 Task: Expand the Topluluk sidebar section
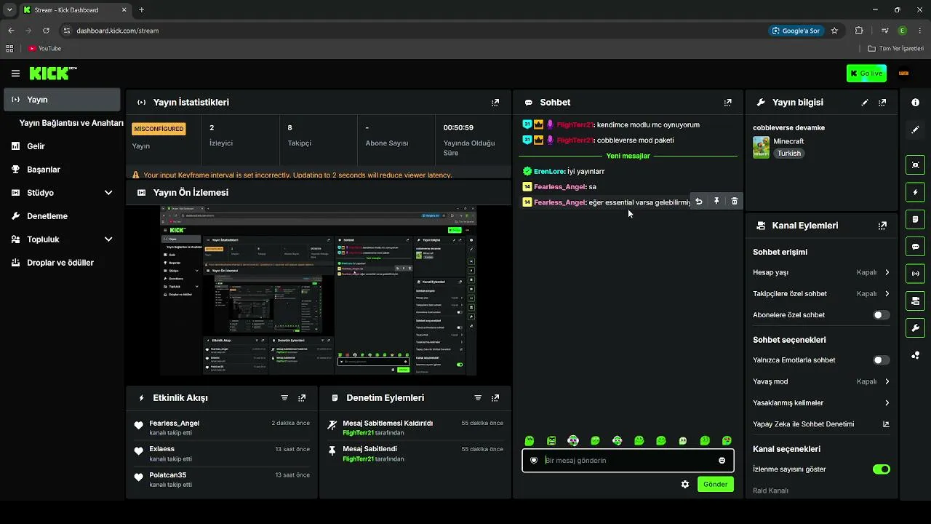tap(108, 239)
